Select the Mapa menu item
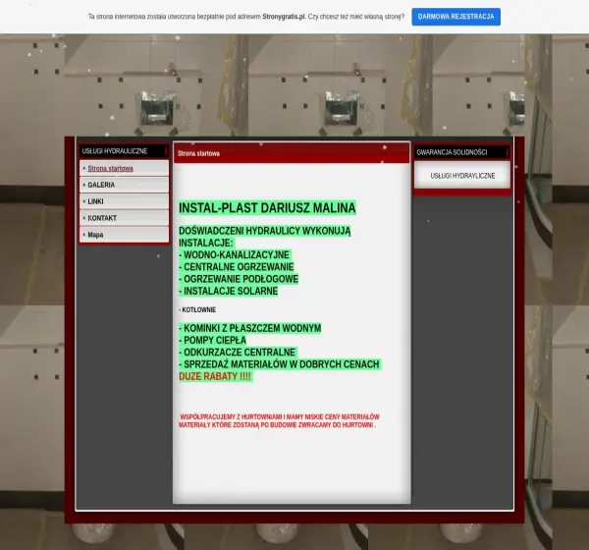This screenshot has height=550, width=589. 95,235
